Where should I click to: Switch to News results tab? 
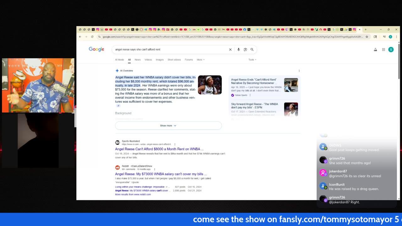[x=138, y=60]
